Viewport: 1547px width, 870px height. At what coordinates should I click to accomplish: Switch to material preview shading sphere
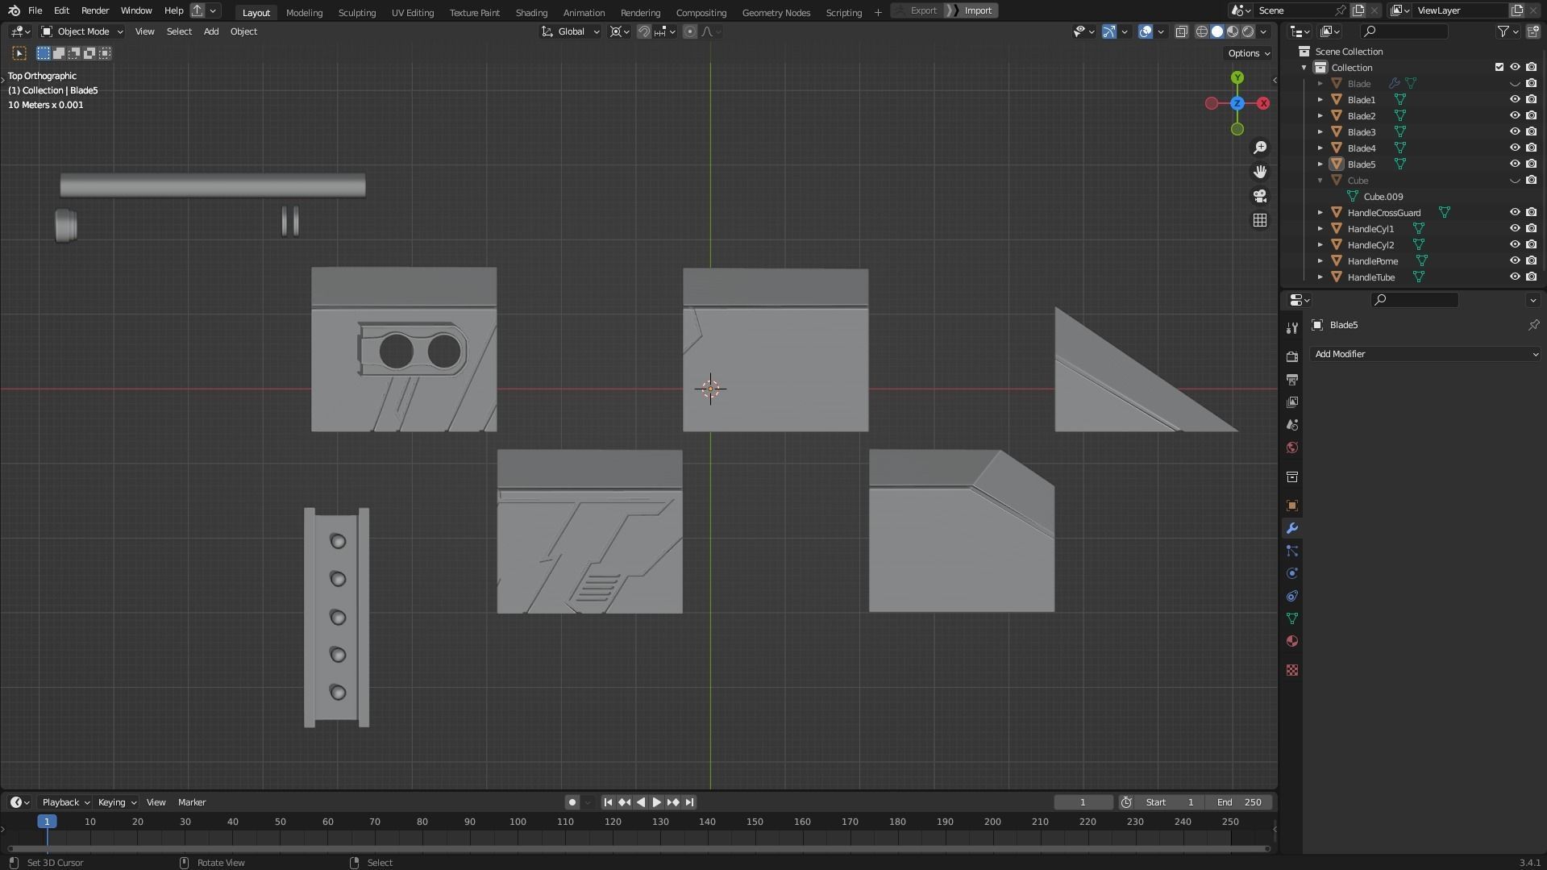pos(1233,31)
